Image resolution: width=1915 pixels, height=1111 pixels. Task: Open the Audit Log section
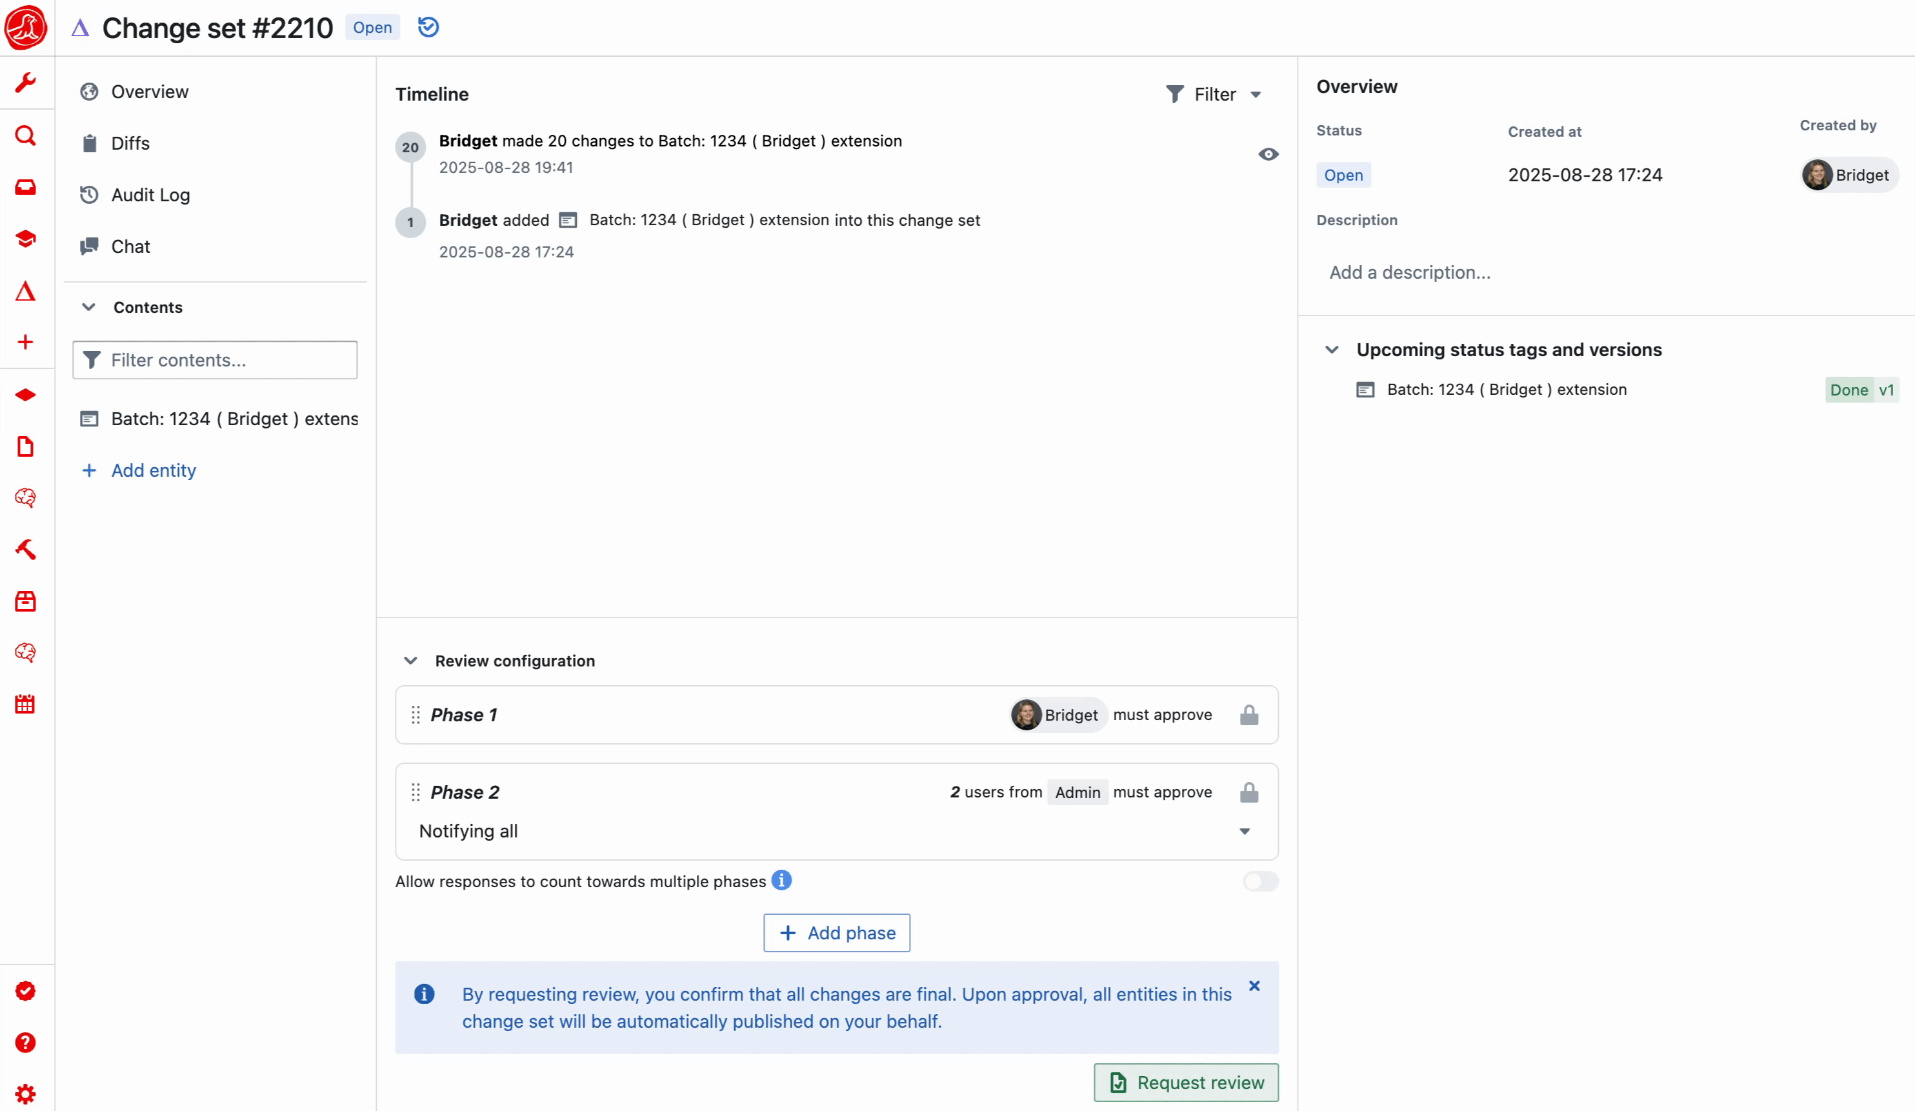(150, 195)
